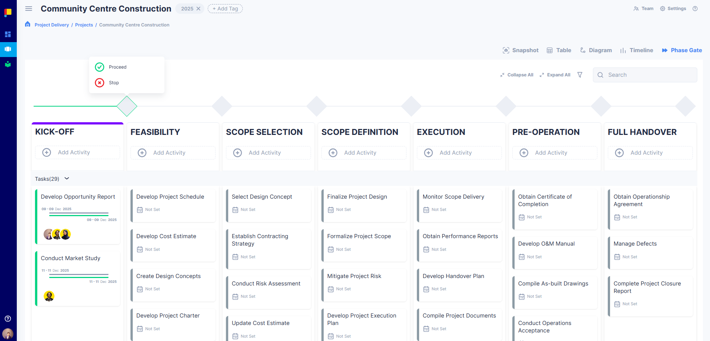Collapse the Tasks(29) section chevron
This screenshot has height=341, width=710.
(67, 179)
